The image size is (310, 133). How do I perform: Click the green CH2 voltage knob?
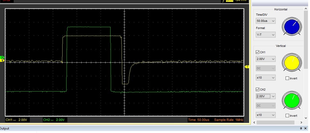click(291, 100)
